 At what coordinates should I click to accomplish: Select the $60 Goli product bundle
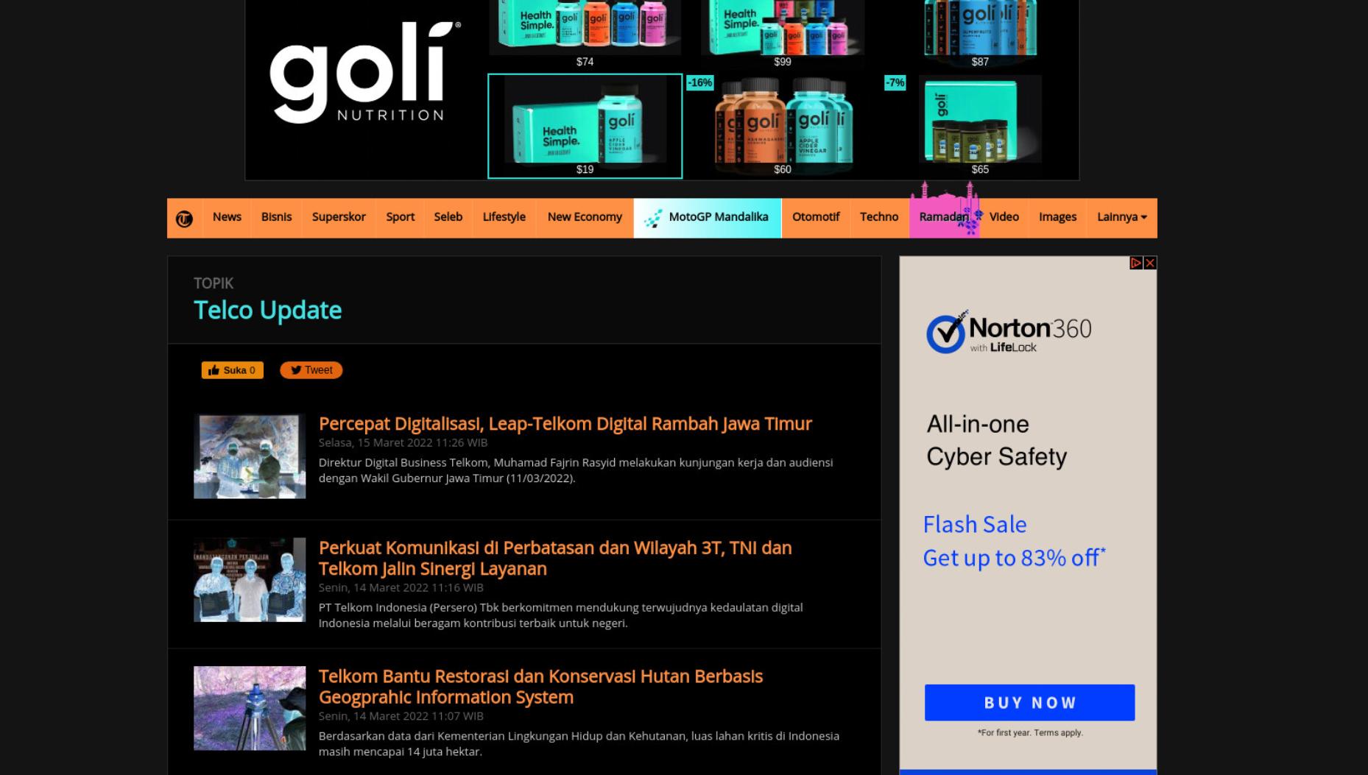(783, 126)
